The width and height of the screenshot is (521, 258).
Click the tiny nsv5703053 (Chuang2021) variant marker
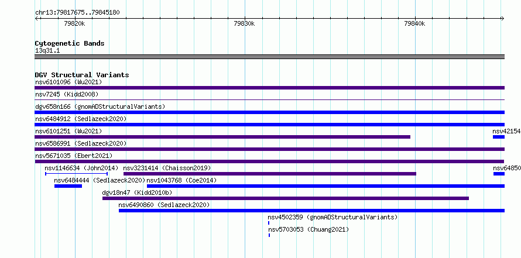pos(269,235)
